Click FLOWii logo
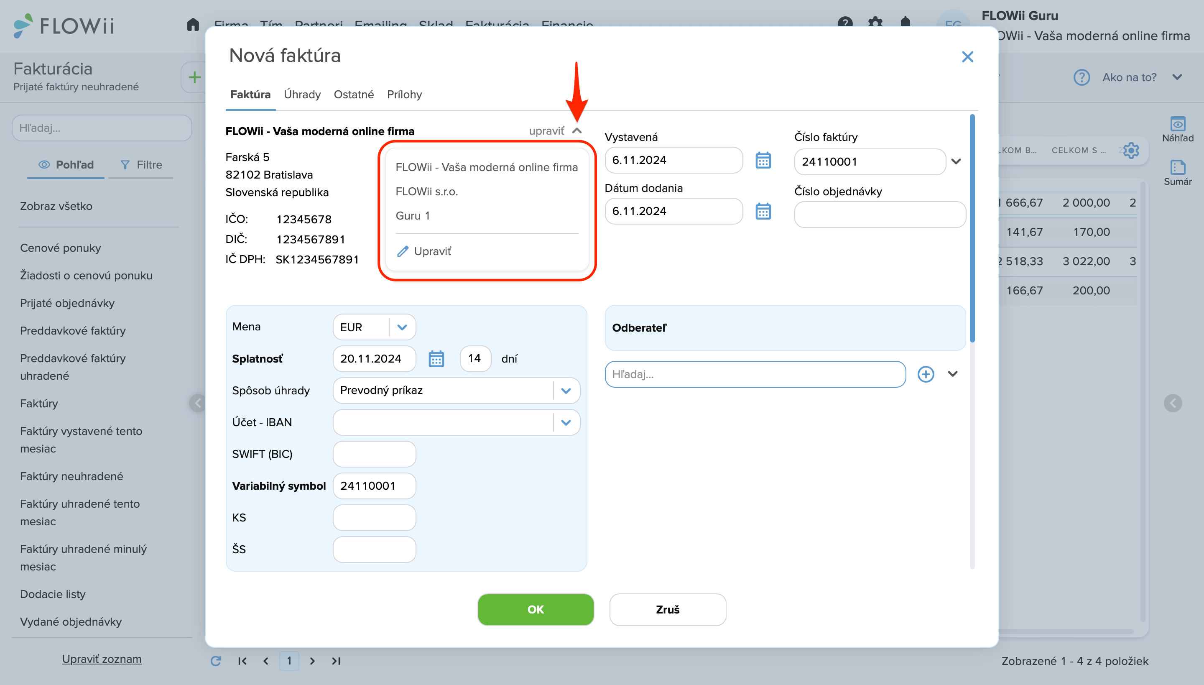 [64, 26]
